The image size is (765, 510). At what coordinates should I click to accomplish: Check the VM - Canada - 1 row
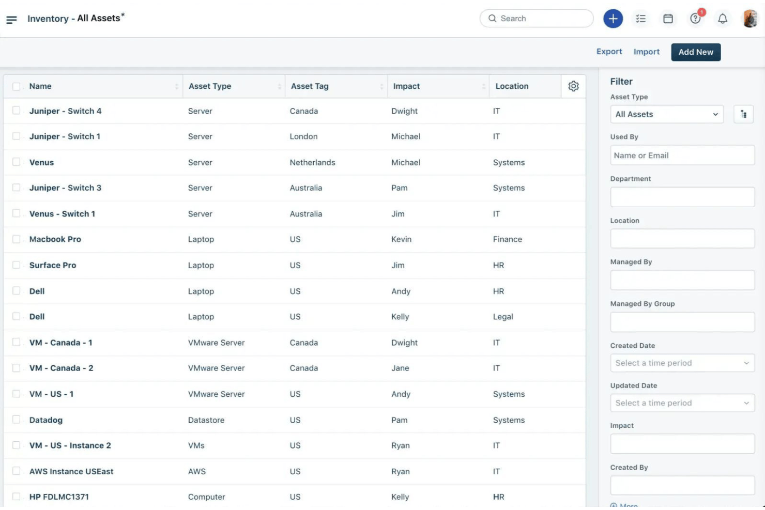(17, 343)
